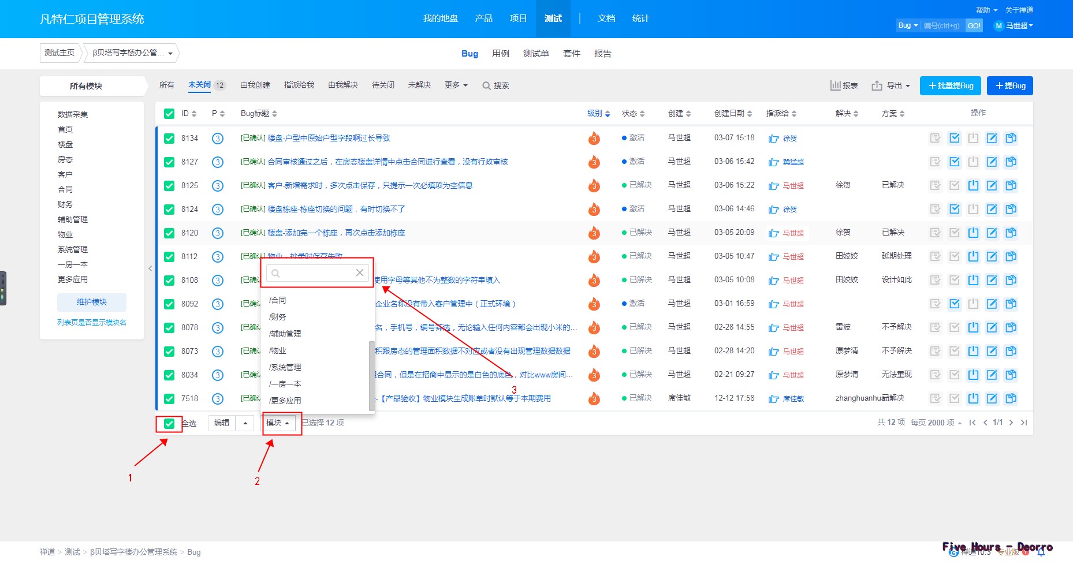Open the 模块 batch module dropdown
Viewport: 1073px width, 564px height.
click(278, 423)
